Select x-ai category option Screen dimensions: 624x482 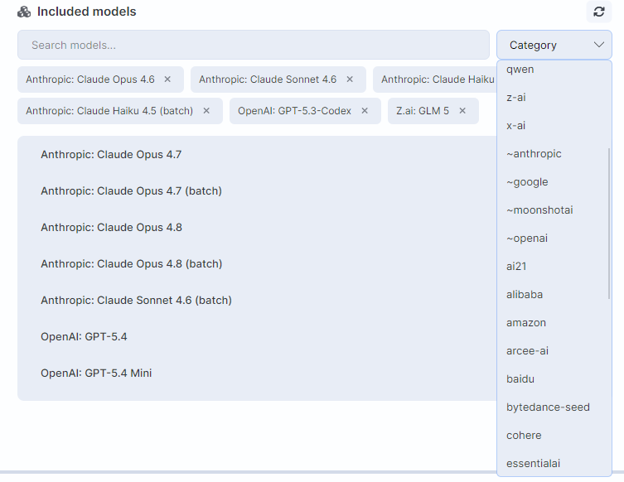pos(554,126)
